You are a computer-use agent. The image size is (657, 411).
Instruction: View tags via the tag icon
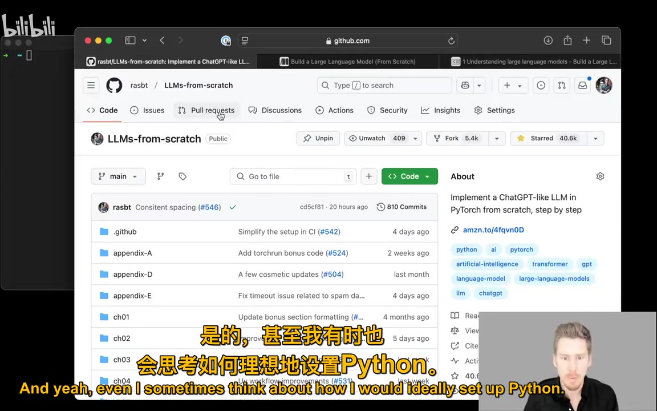182,176
